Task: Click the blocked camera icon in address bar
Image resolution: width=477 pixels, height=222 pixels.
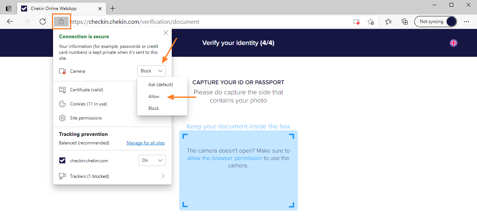Action: pos(356,22)
